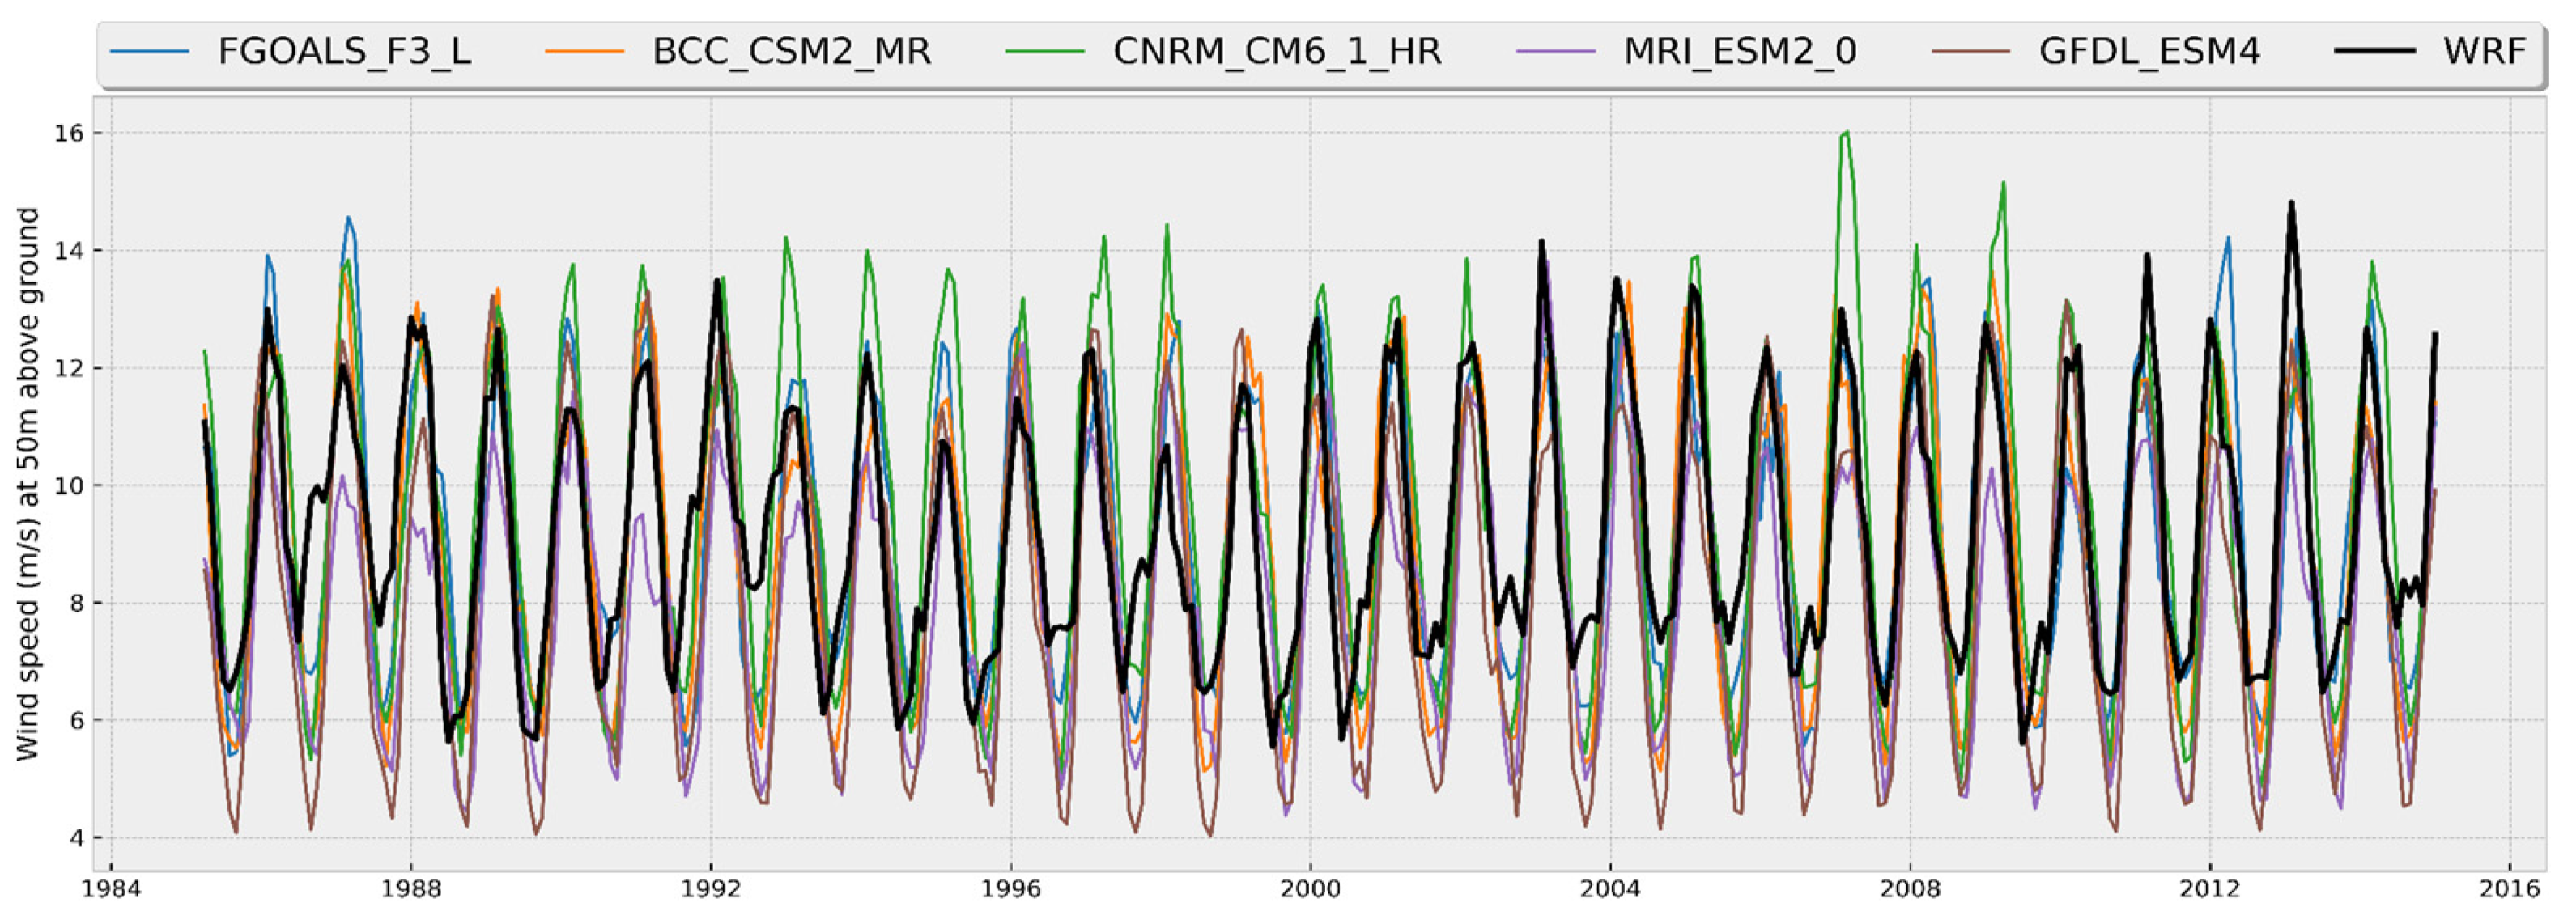Viewport: 2576px width, 924px height.
Task: Click the green peak reaching 16 near 2007
Action: (x=1846, y=133)
